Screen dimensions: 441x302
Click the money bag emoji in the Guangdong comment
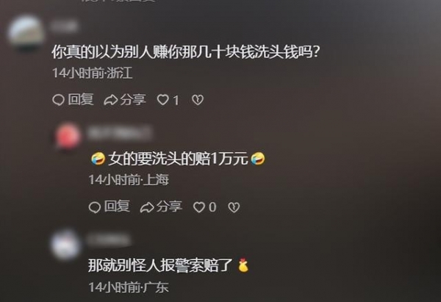tap(243, 265)
